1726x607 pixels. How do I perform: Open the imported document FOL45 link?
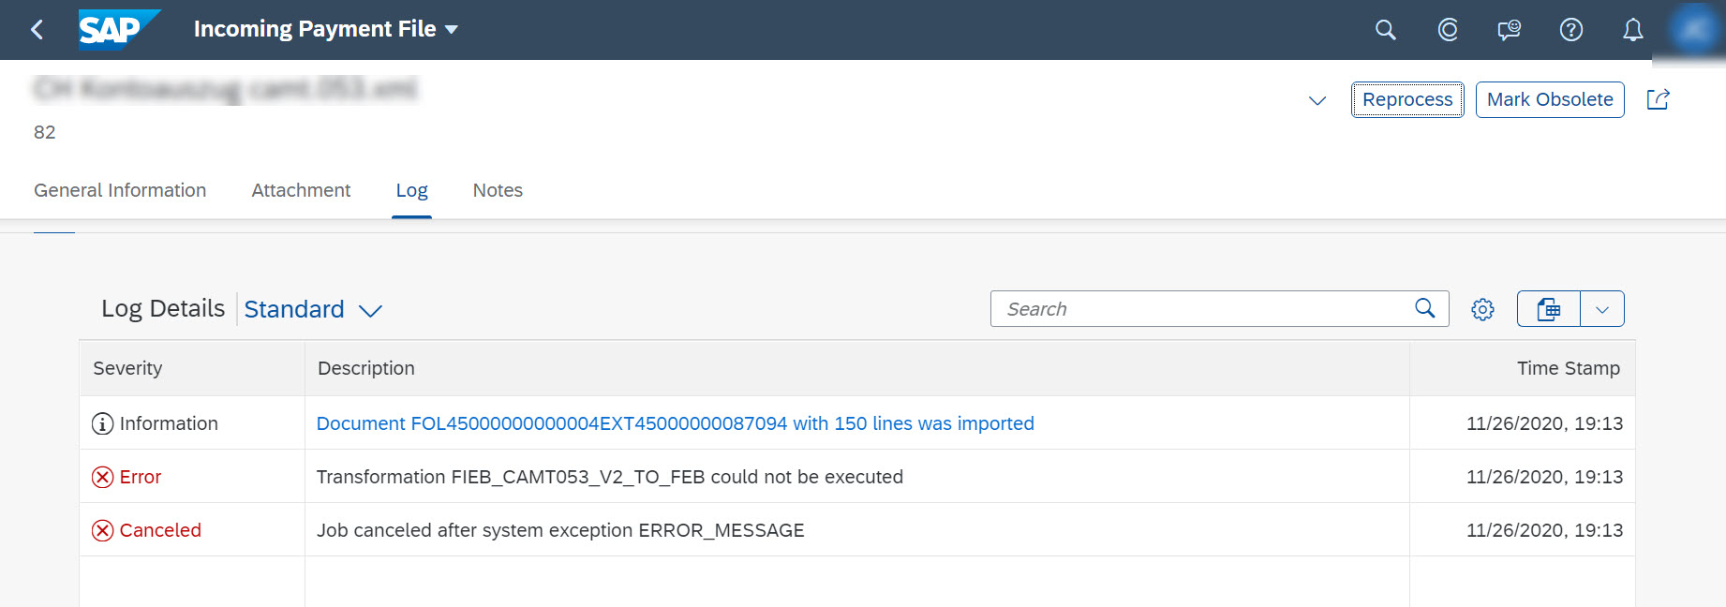pos(675,423)
